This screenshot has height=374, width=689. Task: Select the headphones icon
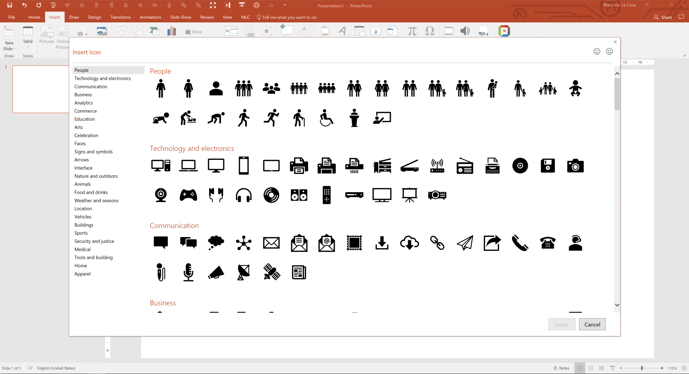(243, 195)
